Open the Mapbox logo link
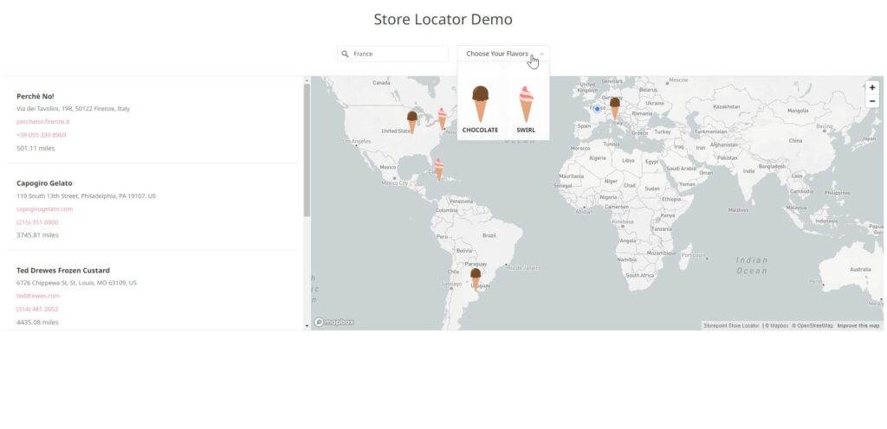 point(334,322)
